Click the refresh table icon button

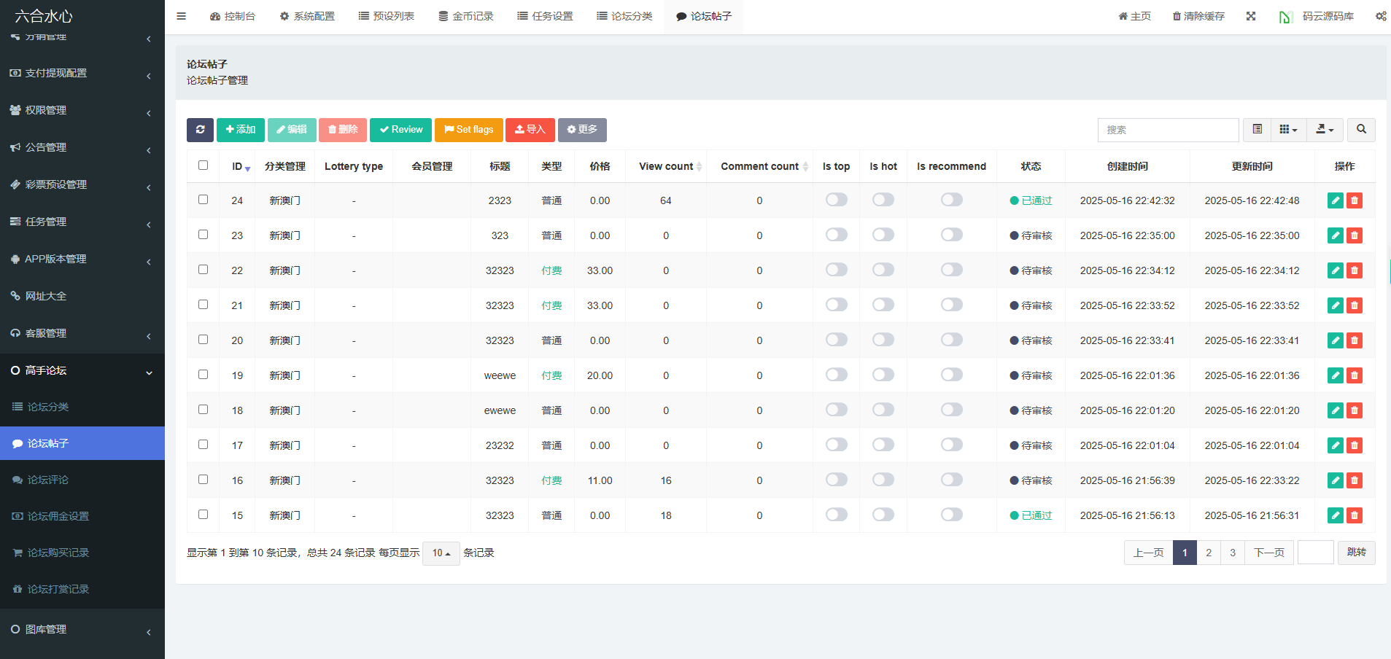click(x=200, y=130)
